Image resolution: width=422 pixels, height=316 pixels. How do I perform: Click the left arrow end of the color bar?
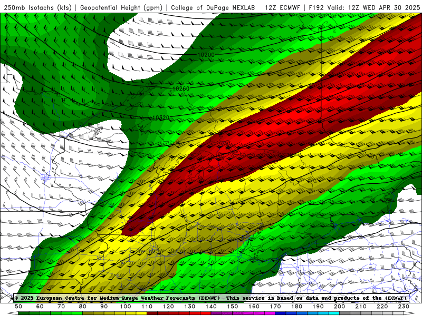pyautogui.click(x=13, y=313)
